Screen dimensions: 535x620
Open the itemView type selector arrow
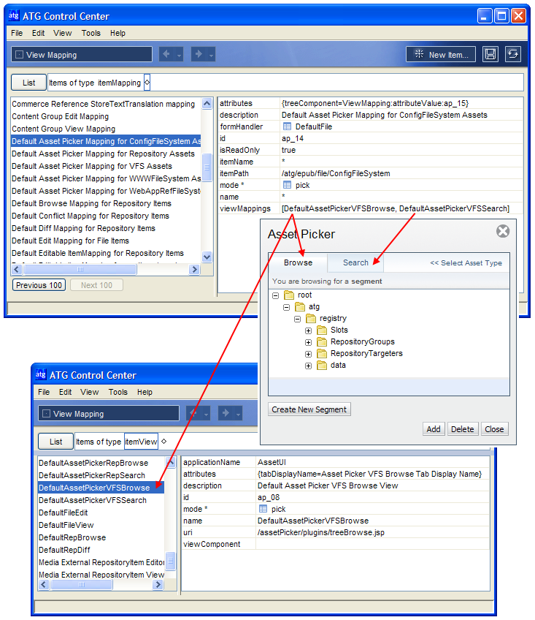point(163,442)
